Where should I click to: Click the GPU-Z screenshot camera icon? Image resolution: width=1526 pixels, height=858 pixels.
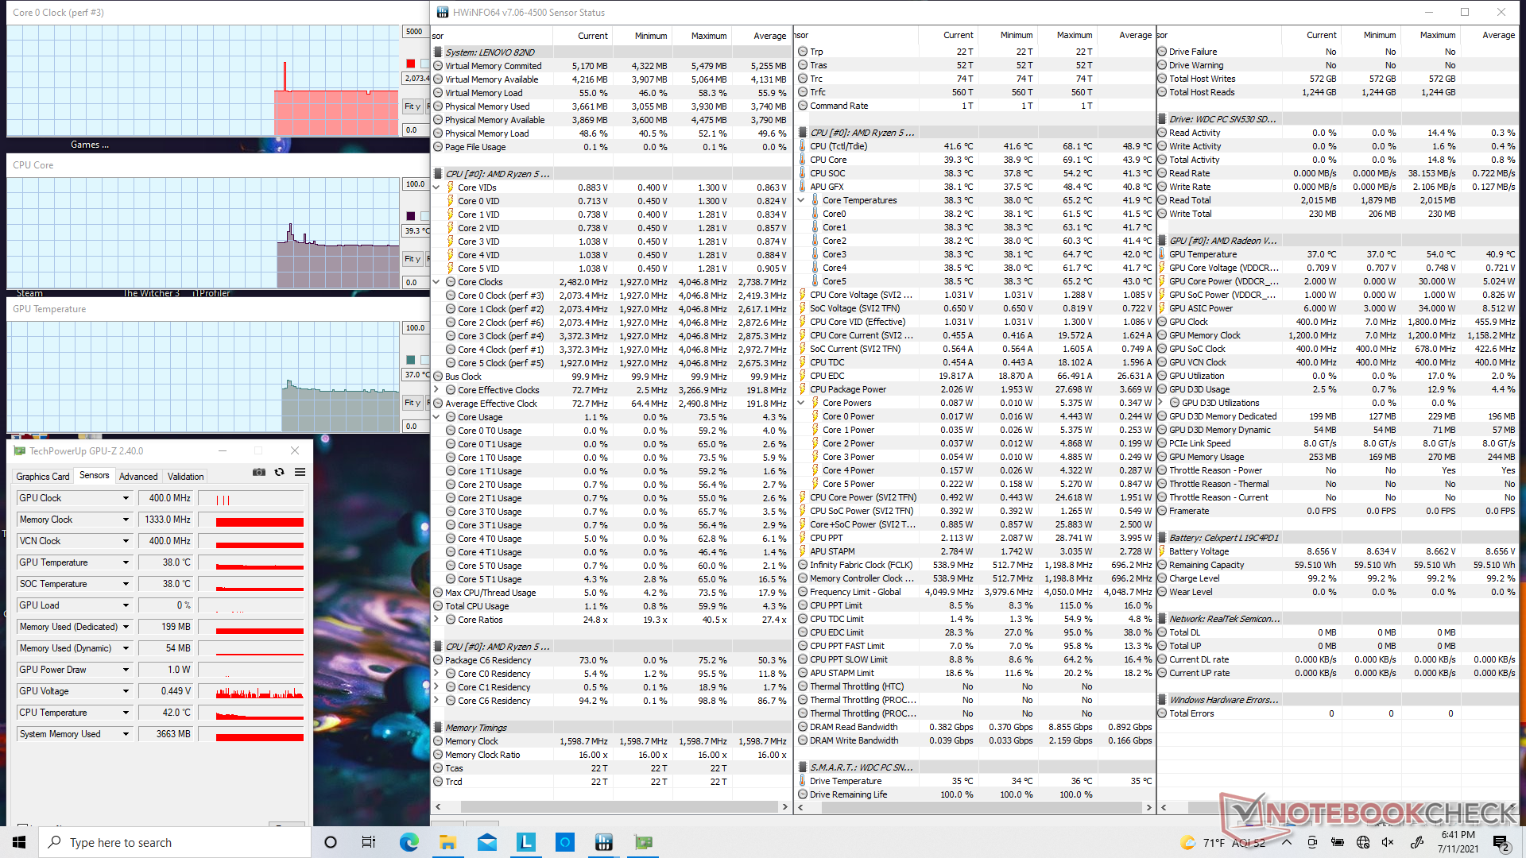click(259, 472)
